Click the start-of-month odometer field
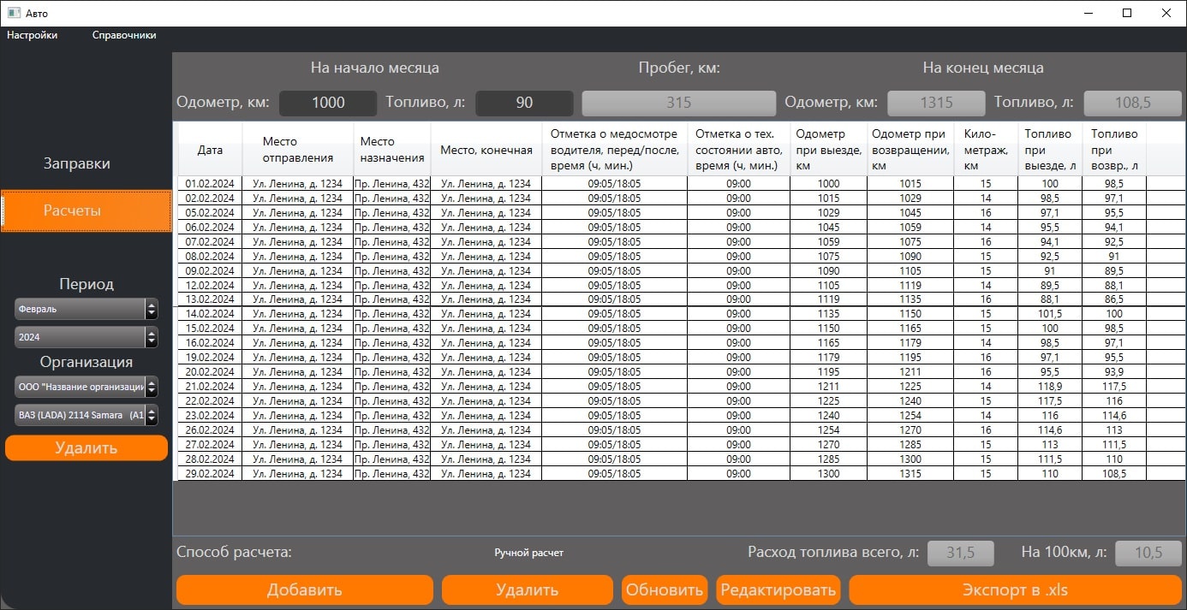This screenshot has width=1187, height=610. pos(328,104)
